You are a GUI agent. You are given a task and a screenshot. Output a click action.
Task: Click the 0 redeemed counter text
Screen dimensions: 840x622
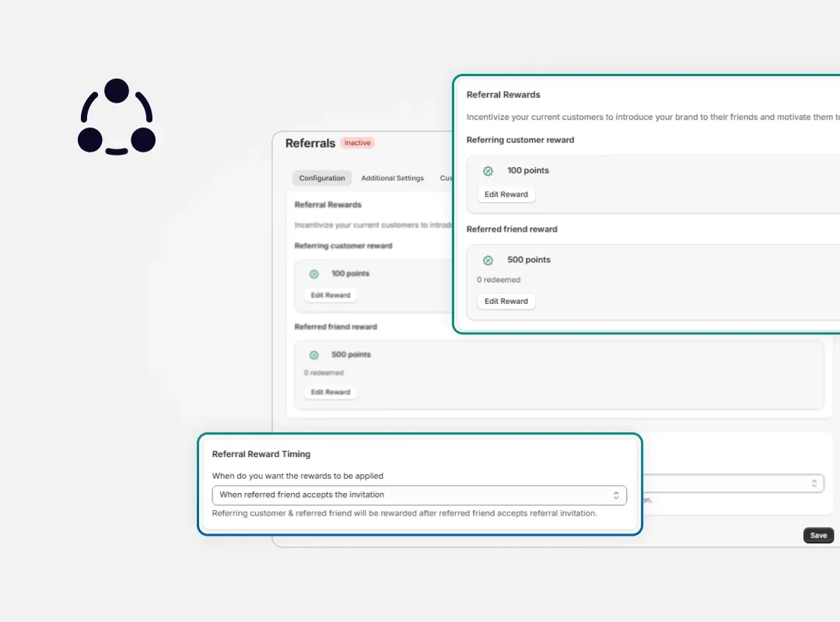499,279
